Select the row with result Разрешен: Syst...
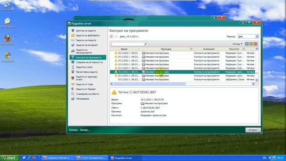This screenshot has height=161, width=286. 182,68
